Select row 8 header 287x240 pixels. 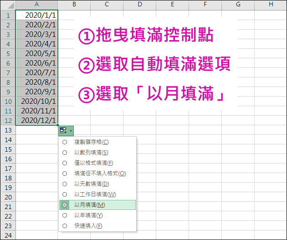[x=8, y=82]
